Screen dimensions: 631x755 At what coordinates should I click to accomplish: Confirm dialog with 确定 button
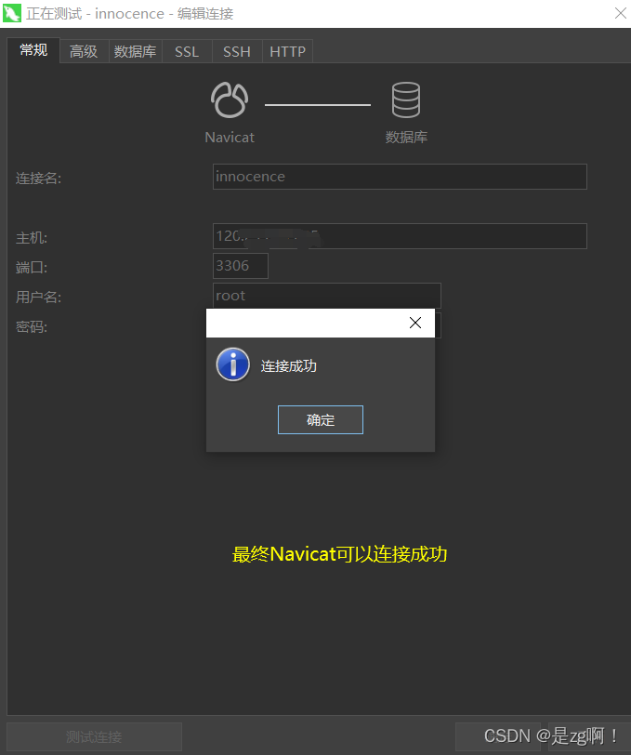321,420
